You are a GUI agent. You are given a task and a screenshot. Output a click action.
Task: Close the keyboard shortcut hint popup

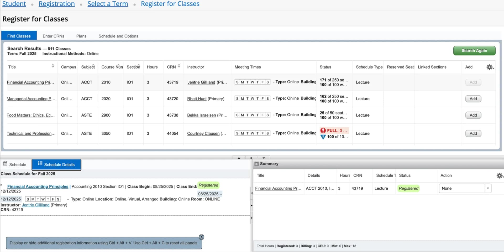click(201, 237)
